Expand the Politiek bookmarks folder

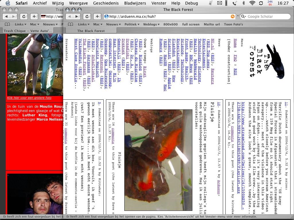132,24
